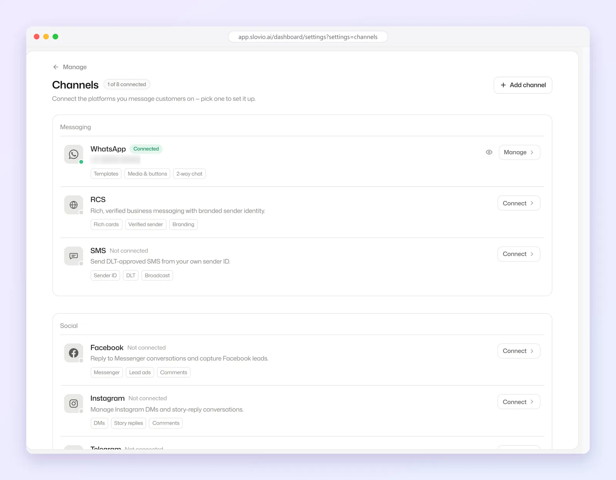616x480 pixels.
Task: Click the Facebook logo icon
Action: click(74, 353)
